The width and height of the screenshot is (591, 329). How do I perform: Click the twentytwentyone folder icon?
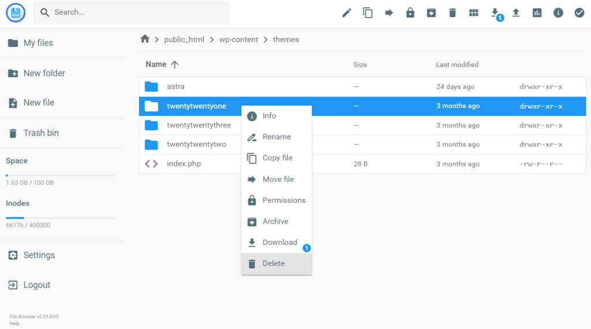click(151, 106)
